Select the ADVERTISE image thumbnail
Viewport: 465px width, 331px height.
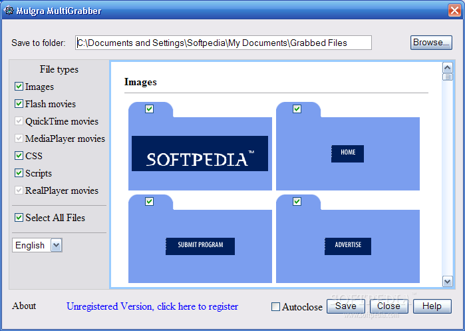click(x=348, y=246)
